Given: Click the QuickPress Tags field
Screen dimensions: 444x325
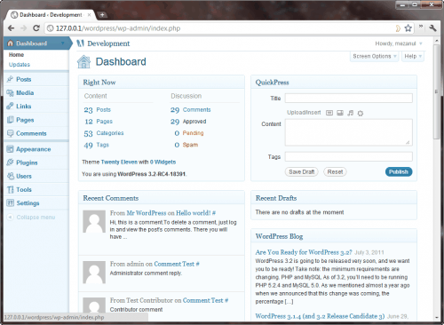Looking at the screenshot, I should [349, 156].
